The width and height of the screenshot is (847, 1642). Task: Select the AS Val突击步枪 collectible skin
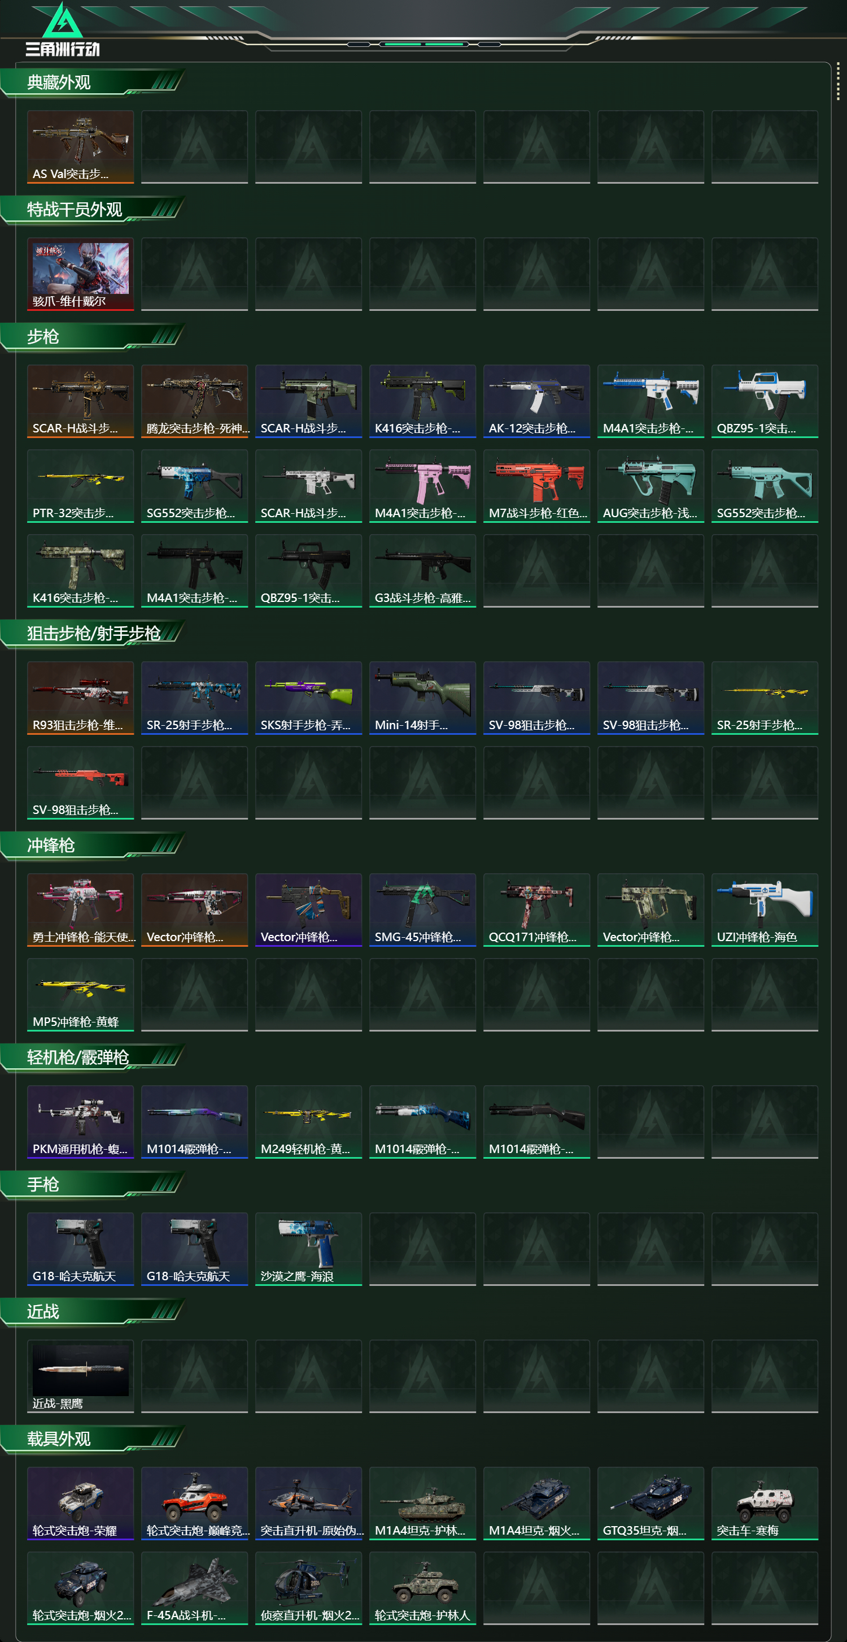(x=80, y=146)
